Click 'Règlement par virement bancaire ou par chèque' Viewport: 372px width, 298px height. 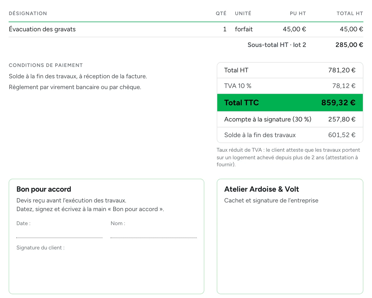tap(75, 87)
